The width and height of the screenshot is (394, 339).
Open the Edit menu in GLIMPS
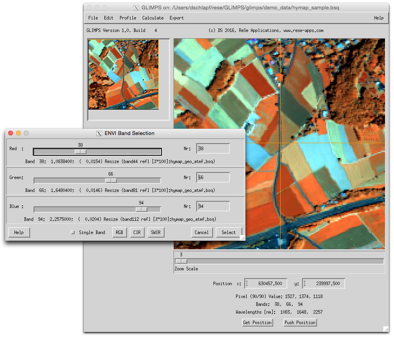click(x=109, y=18)
